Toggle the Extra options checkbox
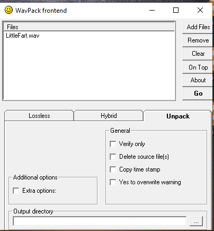 point(16,191)
